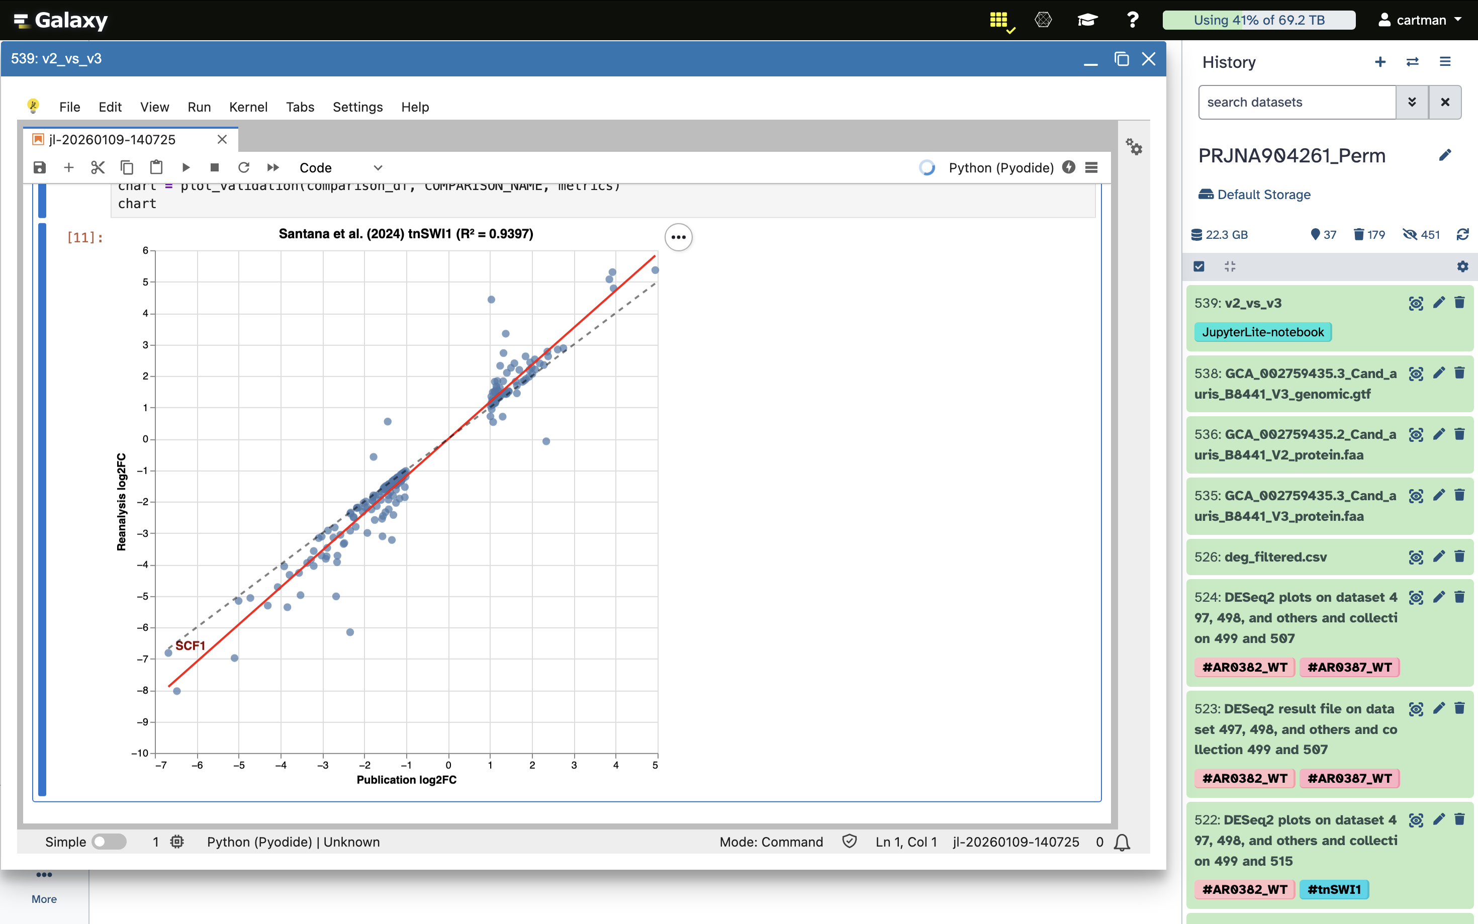Paste cell using the clipboard icon
Image resolution: width=1478 pixels, height=924 pixels.
click(156, 167)
